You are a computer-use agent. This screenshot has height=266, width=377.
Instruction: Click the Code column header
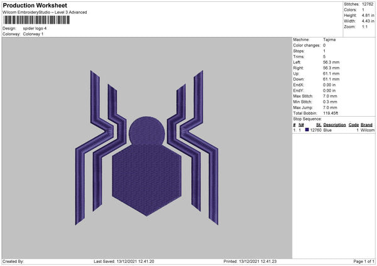click(354, 125)
